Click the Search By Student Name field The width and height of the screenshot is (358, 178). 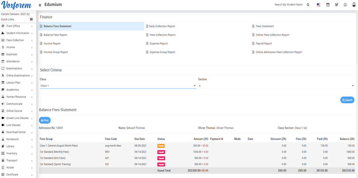coord(288,5)
